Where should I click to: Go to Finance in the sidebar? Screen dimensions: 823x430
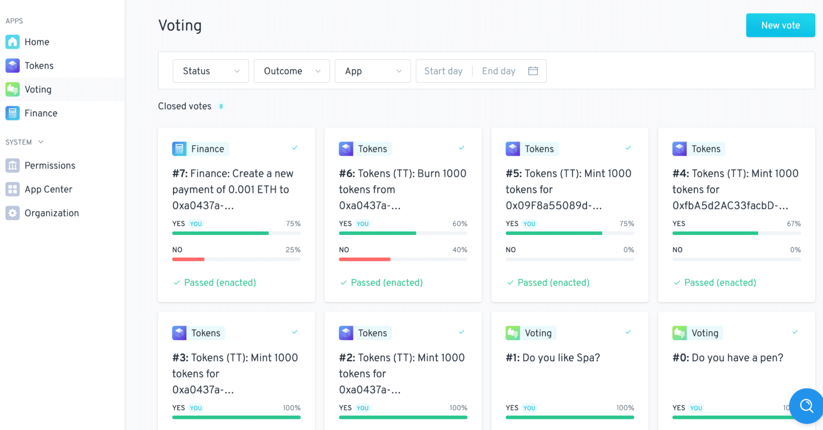[41, 113]
